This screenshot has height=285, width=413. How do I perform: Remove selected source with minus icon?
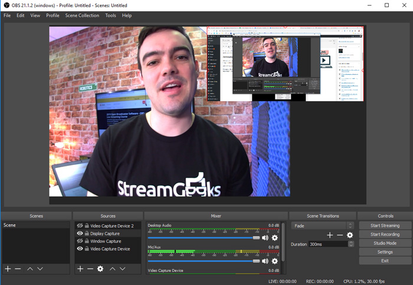click(x=90, y=269)
